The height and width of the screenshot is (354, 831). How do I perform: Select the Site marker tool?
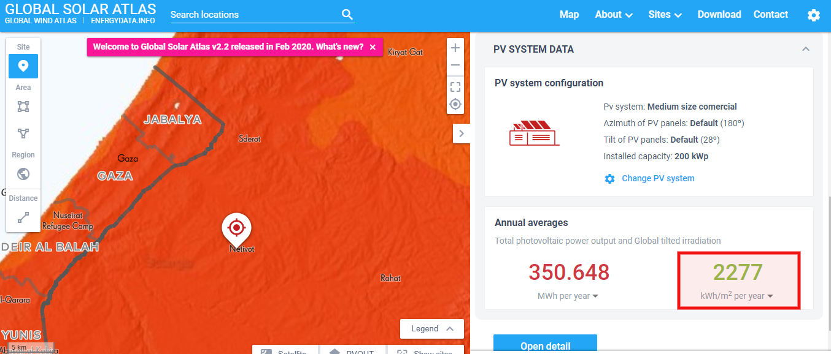(x=23, y=66)
